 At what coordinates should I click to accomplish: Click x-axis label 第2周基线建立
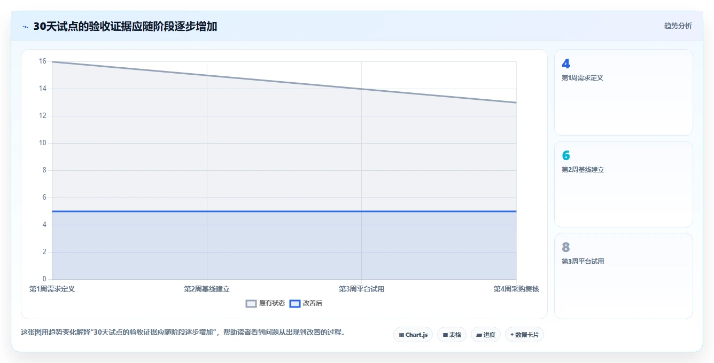pos(207,289)
